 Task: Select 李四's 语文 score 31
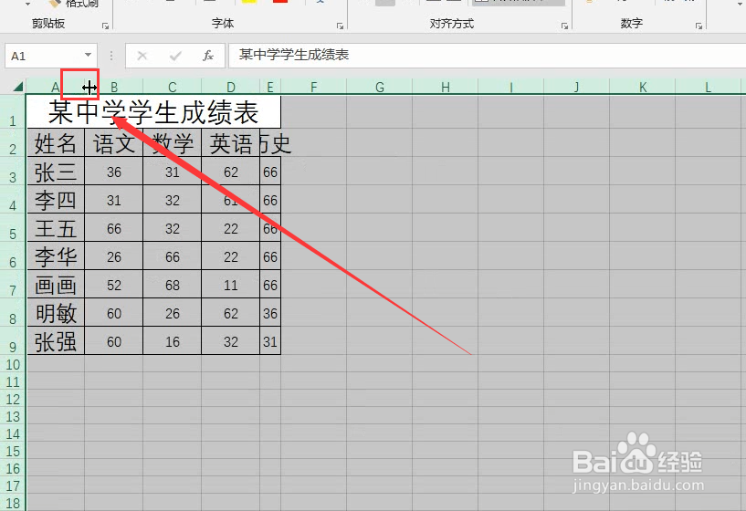tap(114, 200)
